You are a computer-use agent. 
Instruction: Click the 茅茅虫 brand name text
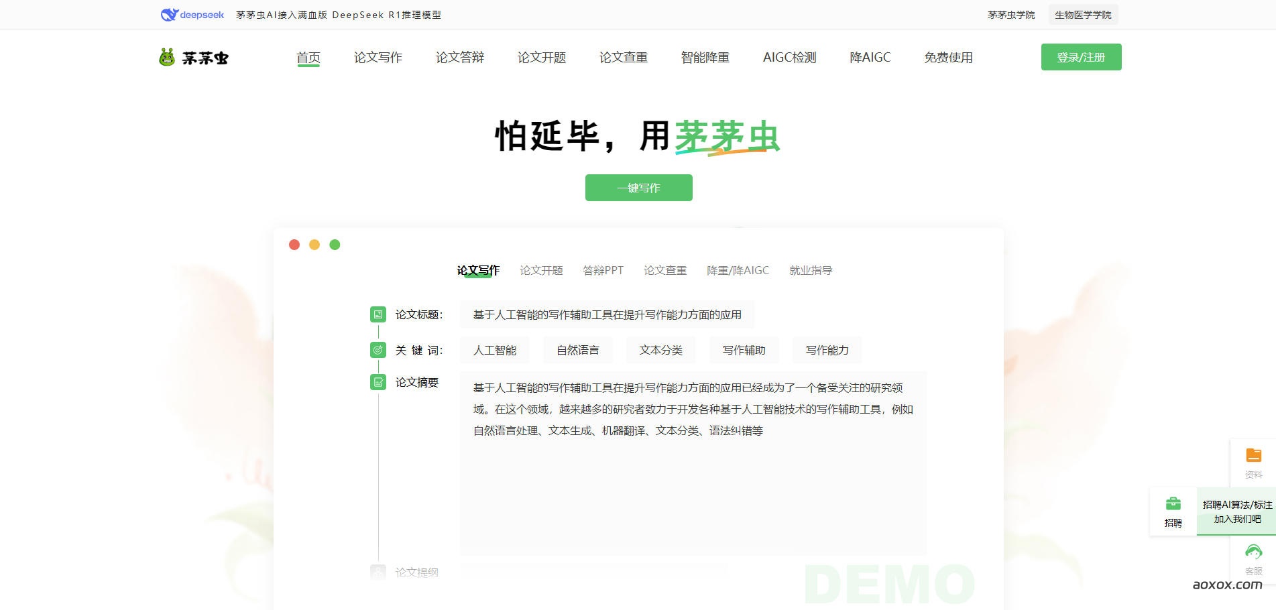(205, 58)
